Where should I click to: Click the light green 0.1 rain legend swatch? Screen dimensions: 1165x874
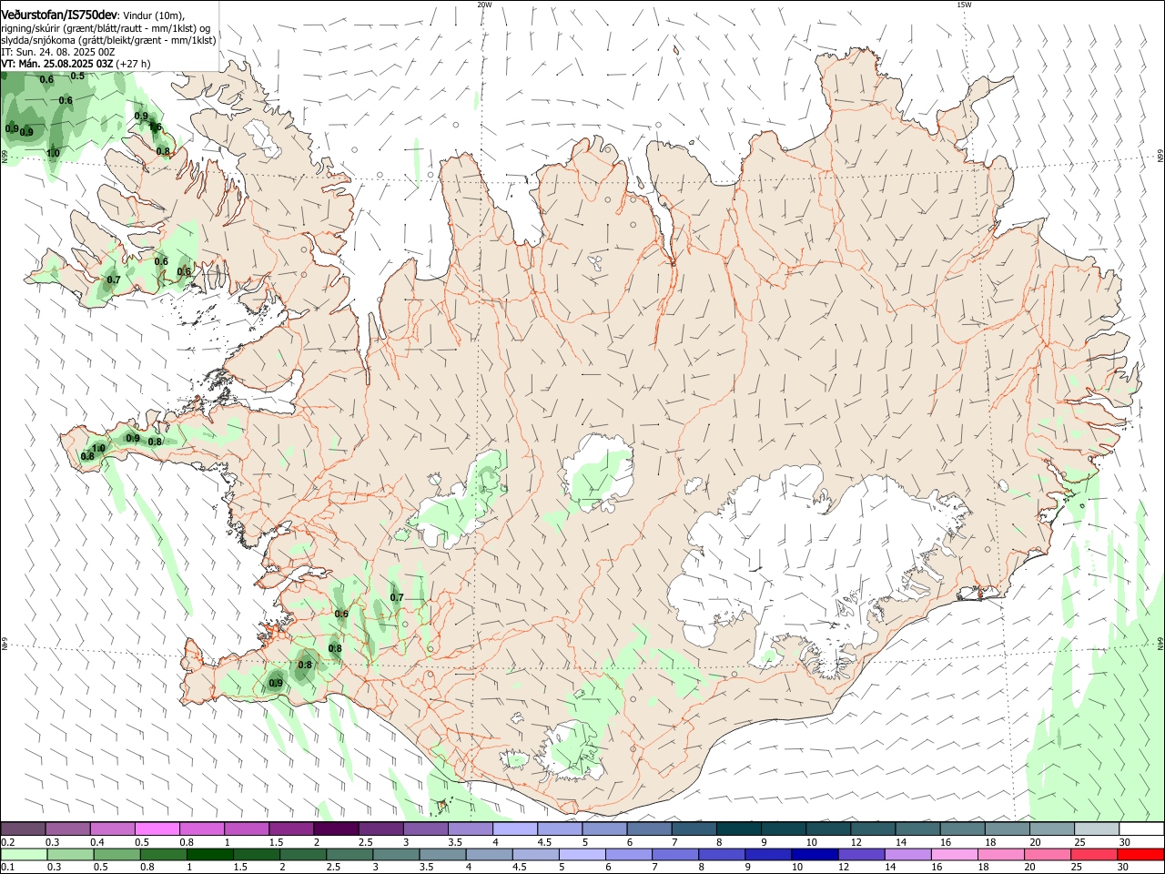(25, 855)
